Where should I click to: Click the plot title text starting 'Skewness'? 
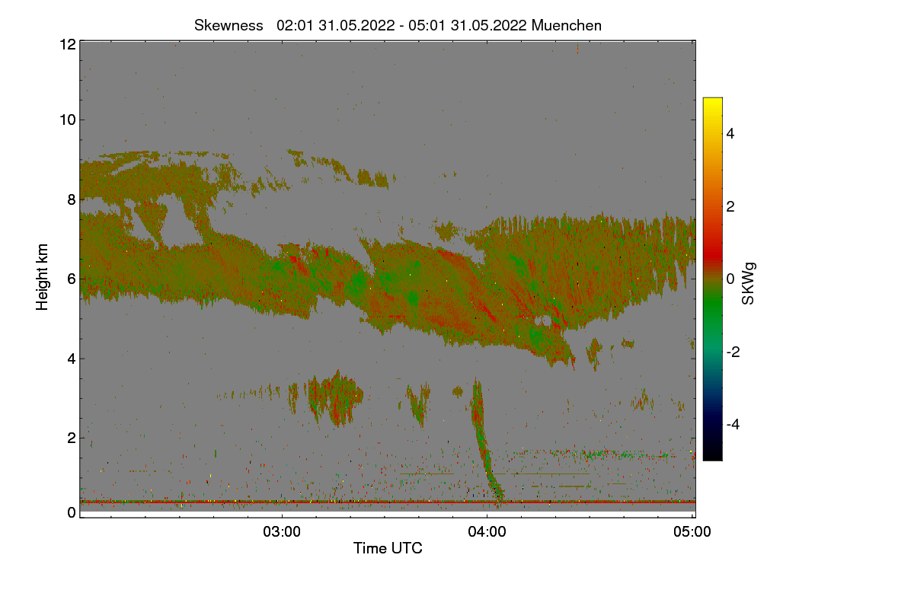click(398, 25)
